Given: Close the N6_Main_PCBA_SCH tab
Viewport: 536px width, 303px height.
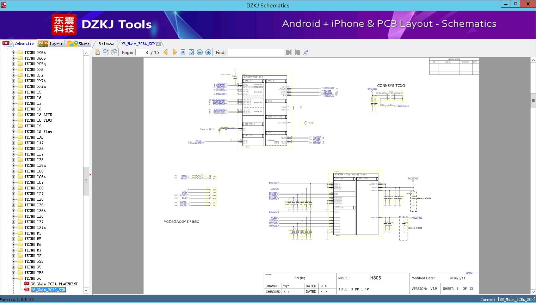Looking at the screenshot, I should (x=159, y=44).
